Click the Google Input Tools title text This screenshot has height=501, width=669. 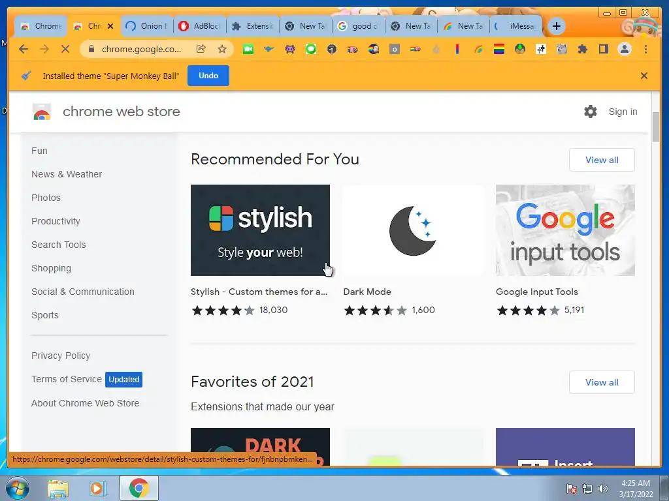coord(537,292)
